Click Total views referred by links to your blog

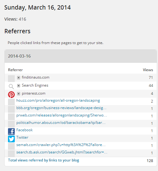coord(44,160)
